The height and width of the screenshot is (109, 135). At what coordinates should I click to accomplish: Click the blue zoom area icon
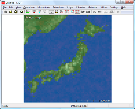pyautogui.click(x=72, y=12)
